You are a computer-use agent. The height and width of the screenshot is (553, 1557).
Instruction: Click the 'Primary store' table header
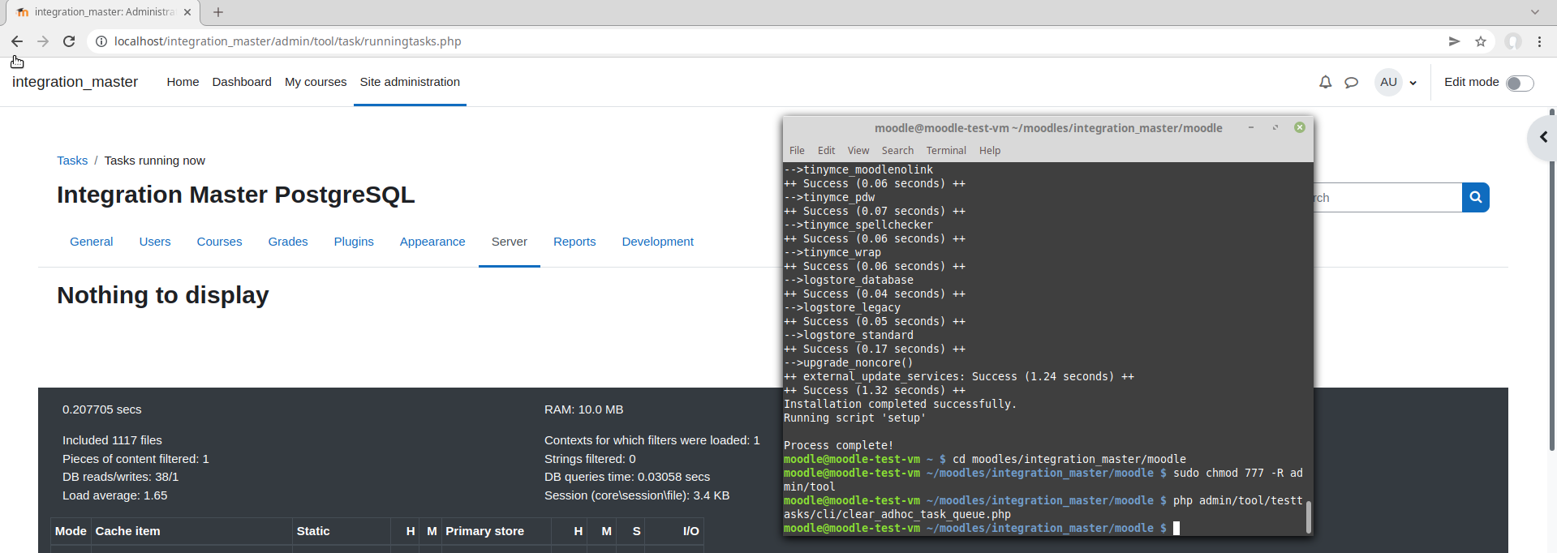pos(484,531)
